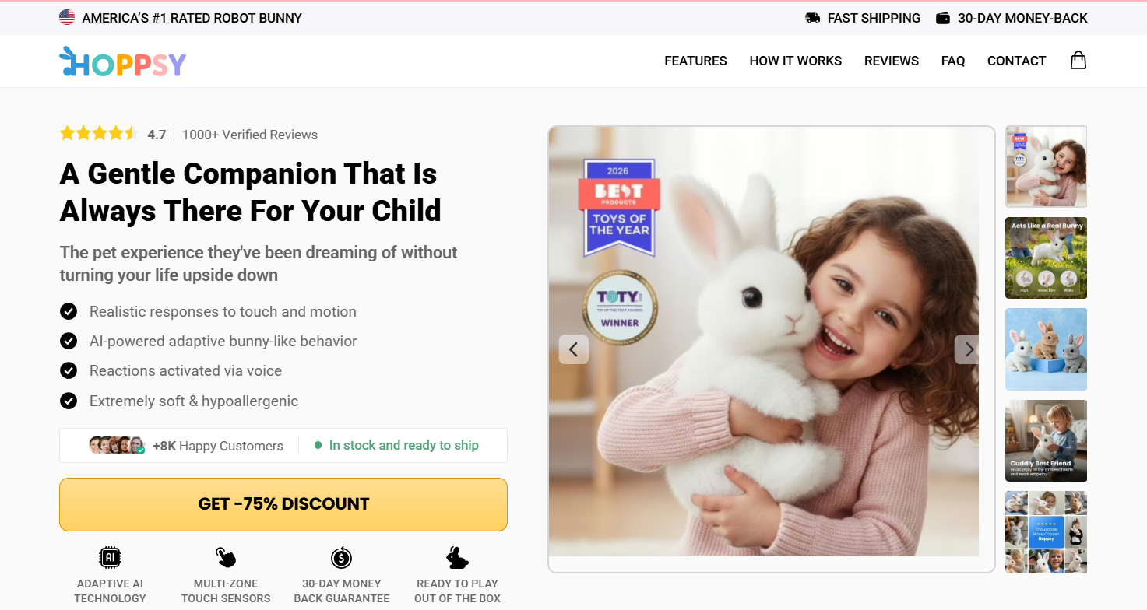The image size is (1147, 610).
Task: Click the 30-Day Money Back dollar icon
Action: pyautogui.click(x=341, y=557)
